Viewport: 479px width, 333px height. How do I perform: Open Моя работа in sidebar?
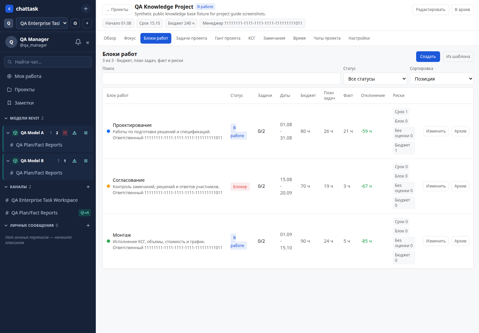pyautogui.click(x=48, y=76)
